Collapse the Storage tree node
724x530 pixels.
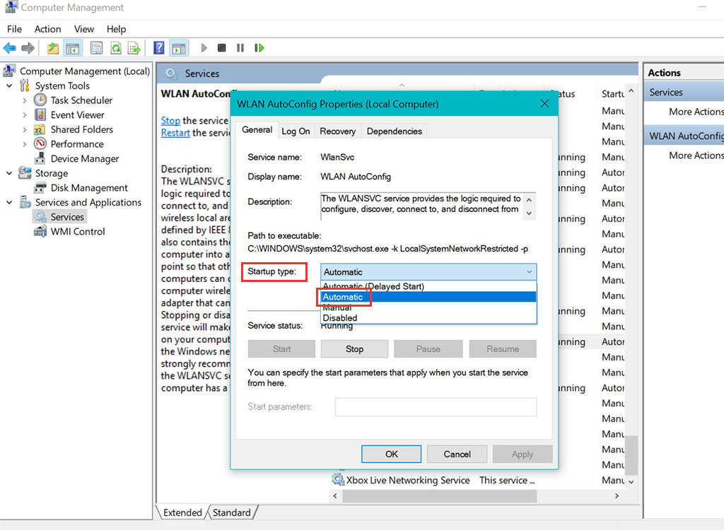coord(9,173)
